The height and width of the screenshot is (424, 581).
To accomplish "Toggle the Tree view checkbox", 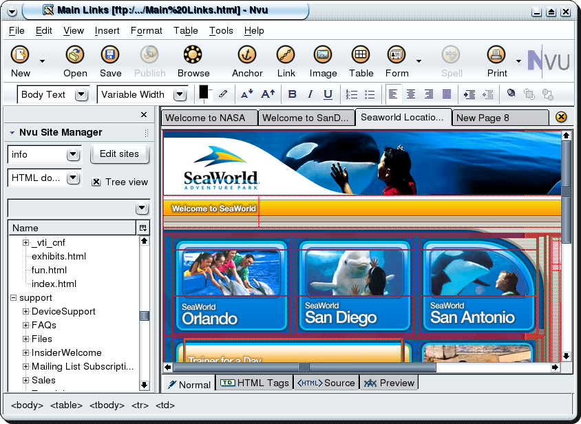I will [96, 182].
